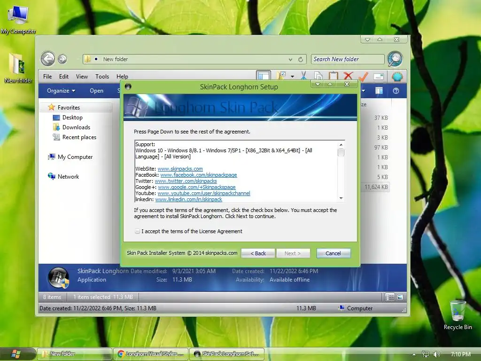The height and width of the screenshot is (361, 481).
Task: Click the network icon in system tray
Action: point(425,354)
